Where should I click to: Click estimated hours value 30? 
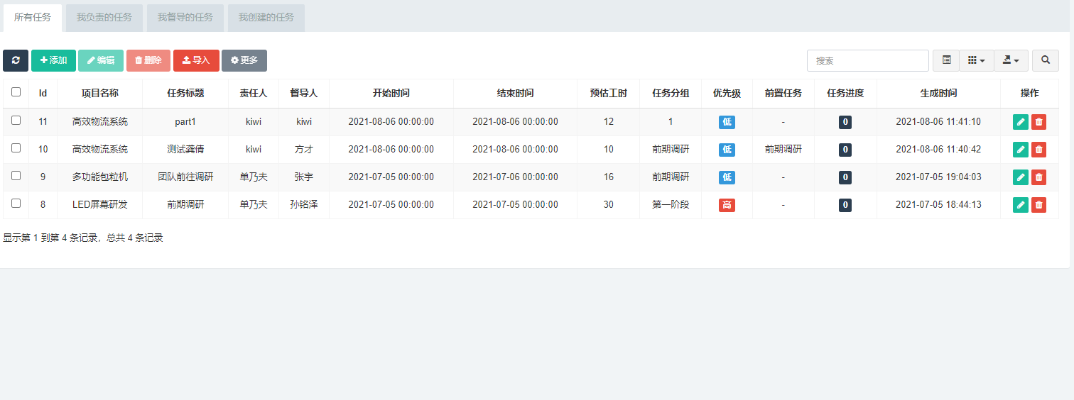(x=609, y=204)
